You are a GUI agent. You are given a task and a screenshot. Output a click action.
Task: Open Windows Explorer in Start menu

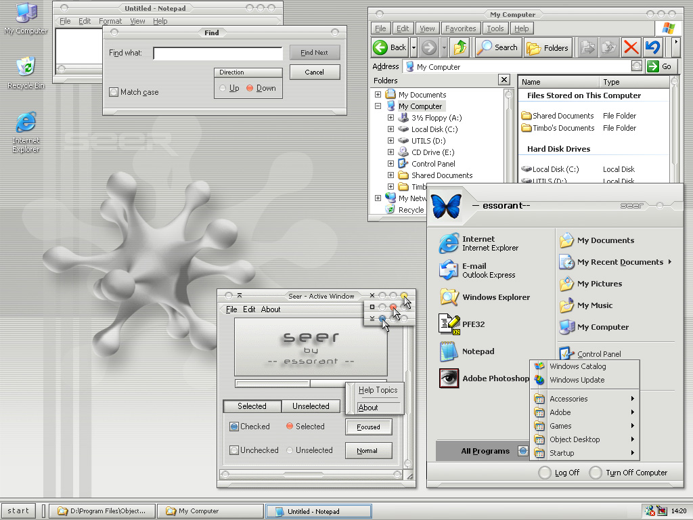(485, 297)
